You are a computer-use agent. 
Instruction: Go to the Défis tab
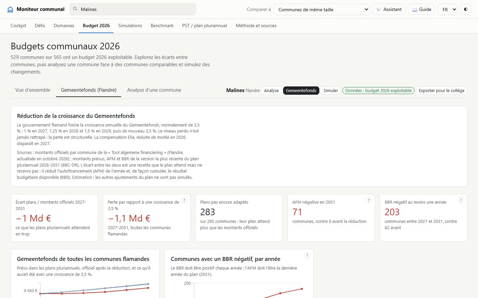[x=40, y=25]
